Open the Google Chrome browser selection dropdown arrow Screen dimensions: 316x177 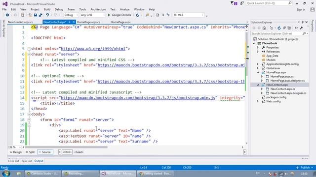tap(133, 15)
